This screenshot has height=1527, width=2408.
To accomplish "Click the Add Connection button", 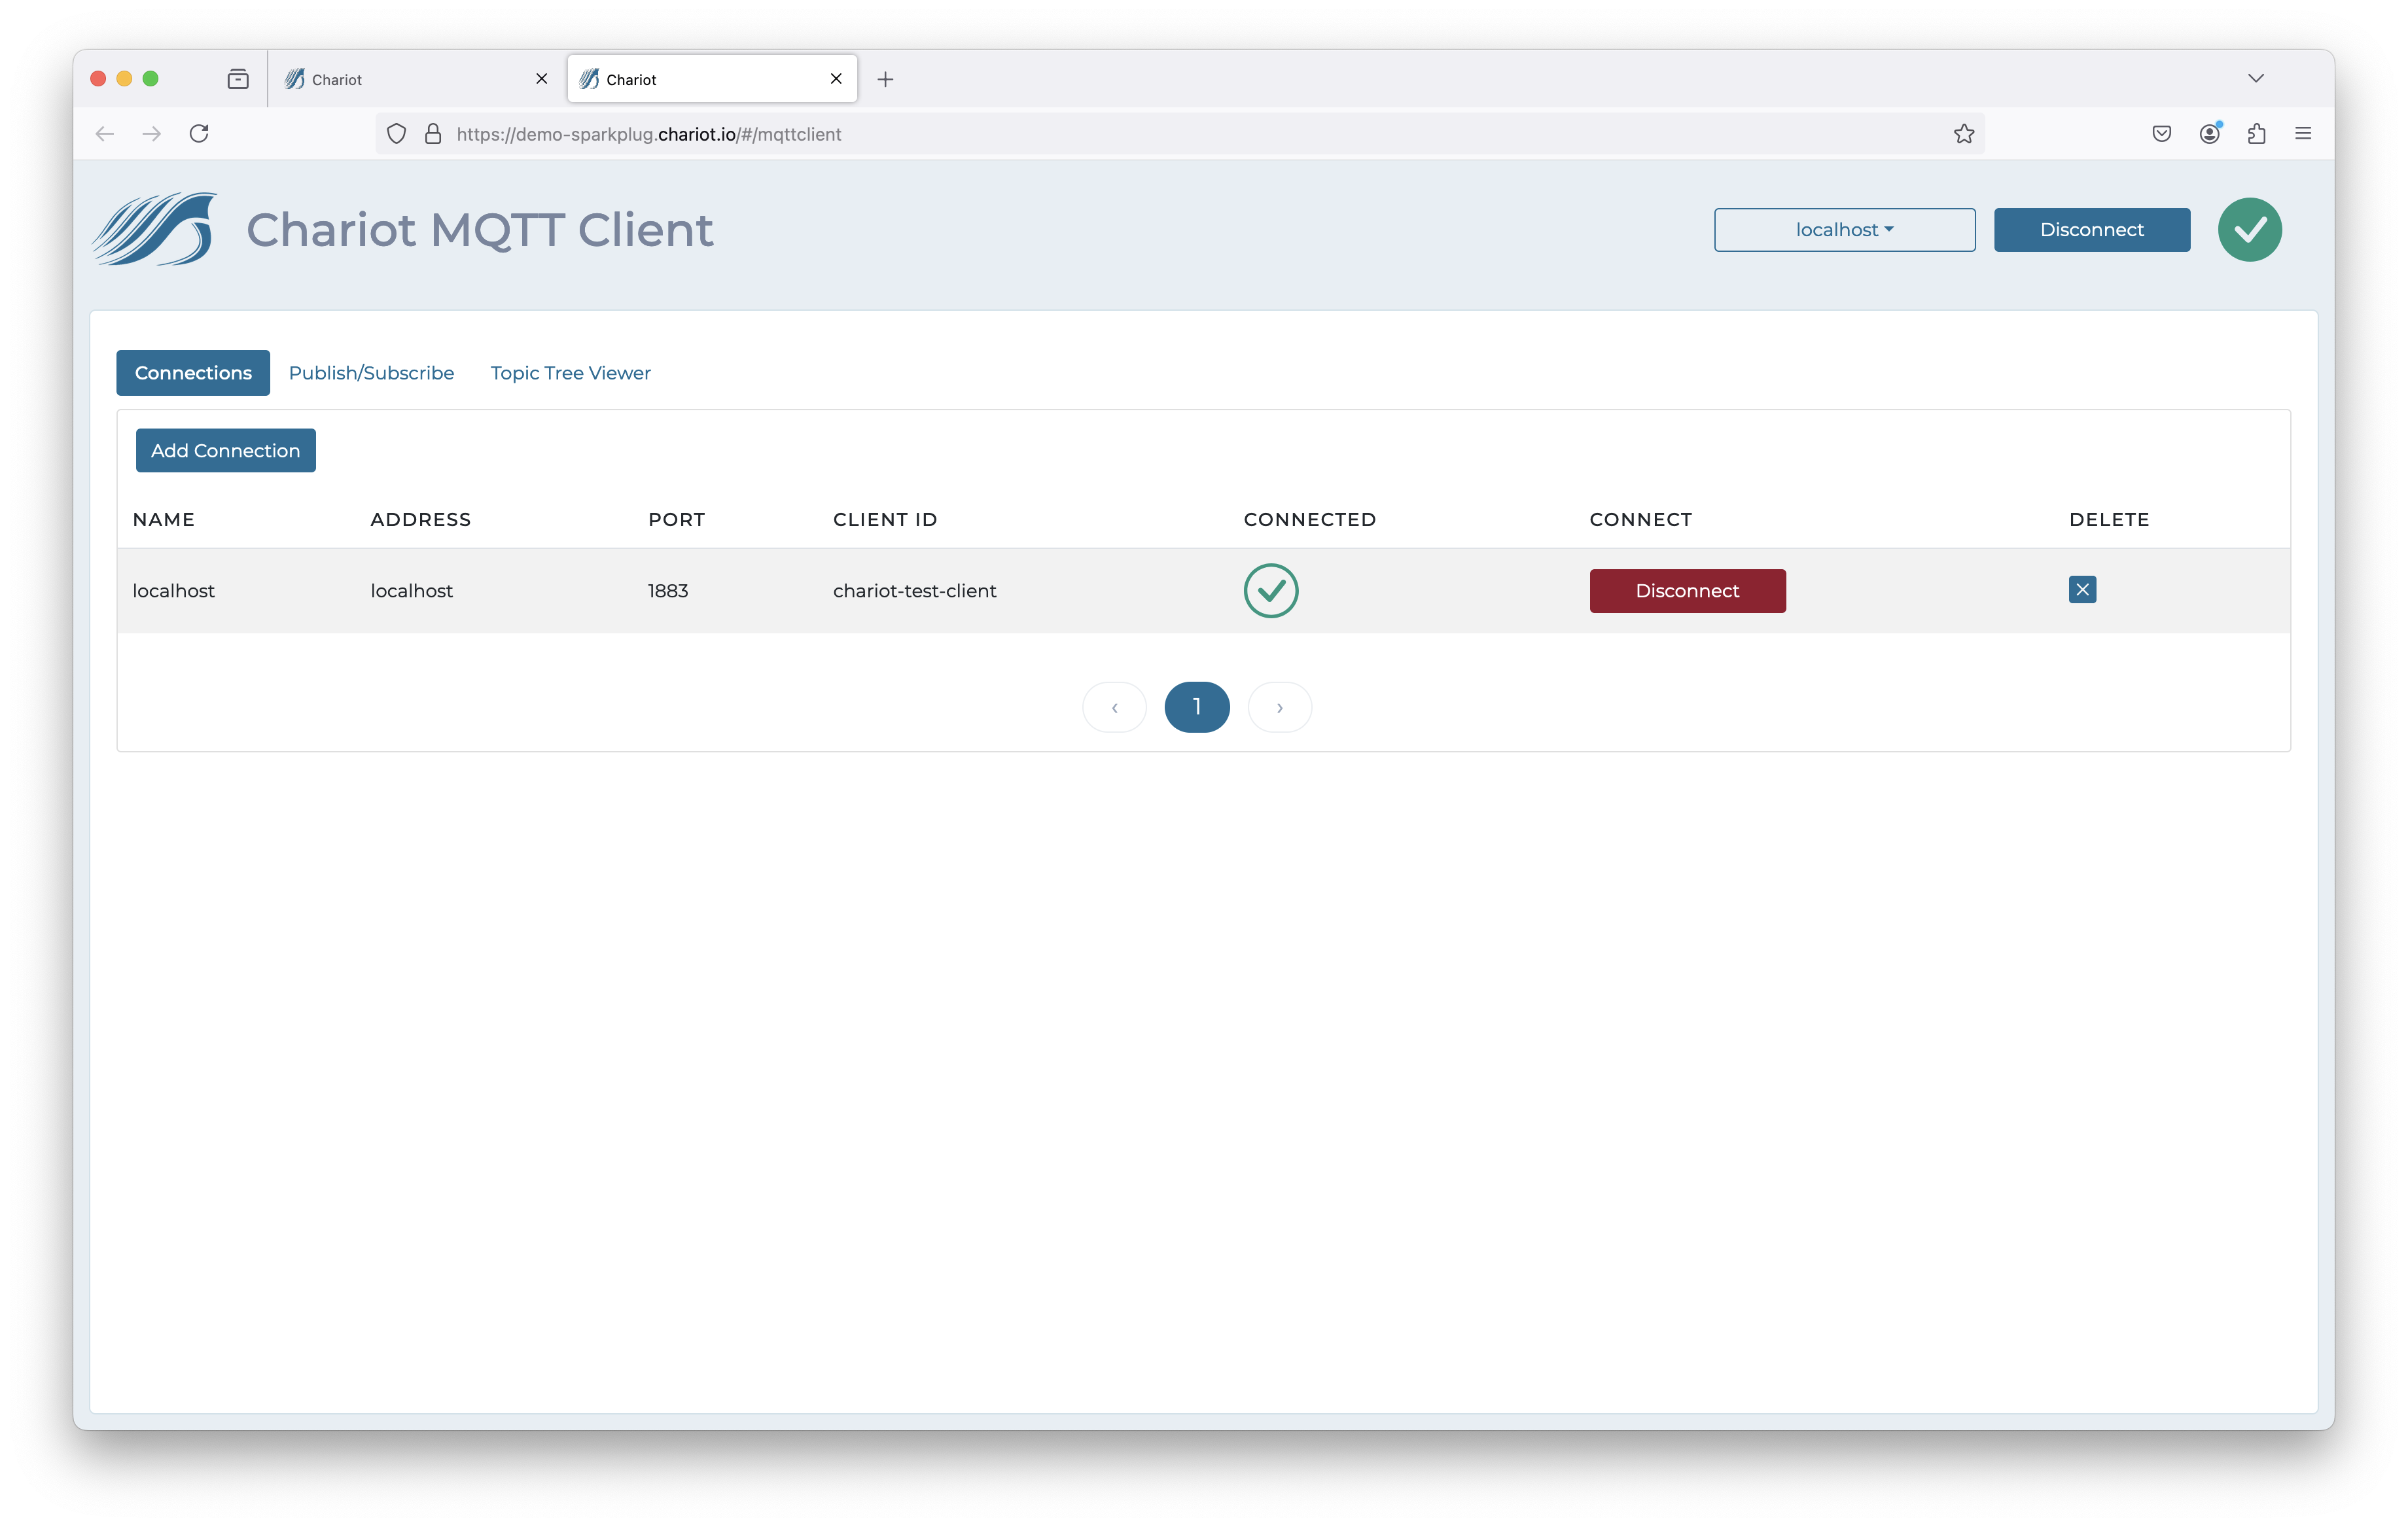I will pyautogui.click(x=225, y=451).
